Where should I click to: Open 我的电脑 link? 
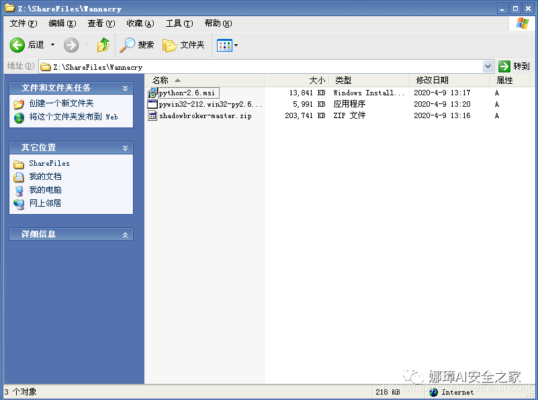[45, 190]
